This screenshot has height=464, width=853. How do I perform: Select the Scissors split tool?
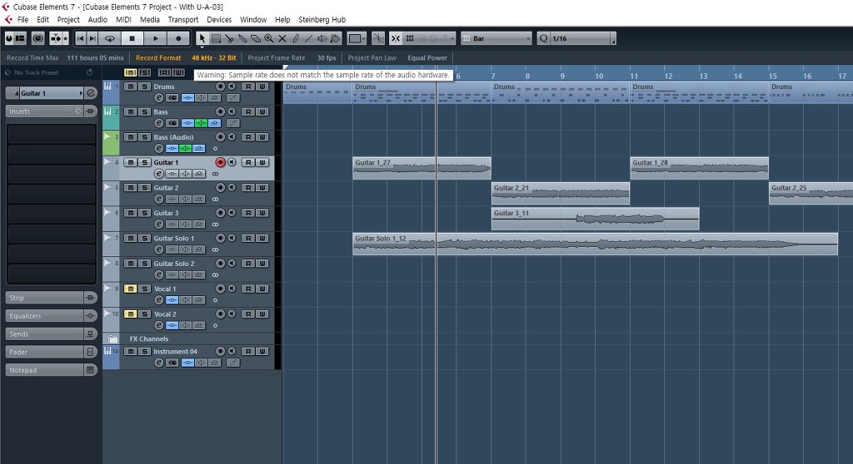click(229, 38)
